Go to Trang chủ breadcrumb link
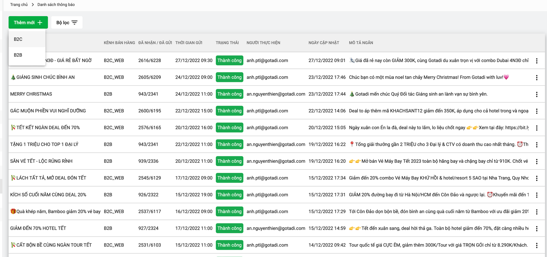Image resolution: width=547 pixels, height=257 pixels. click(19, 5)
